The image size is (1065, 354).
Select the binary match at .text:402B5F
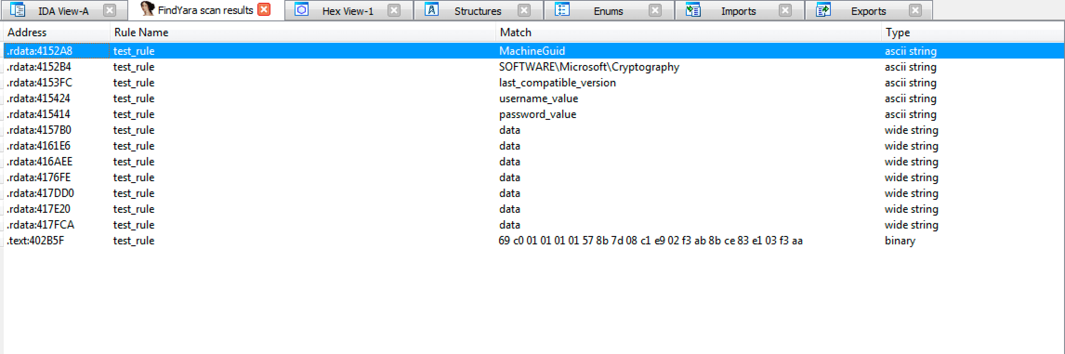[650, 241]
